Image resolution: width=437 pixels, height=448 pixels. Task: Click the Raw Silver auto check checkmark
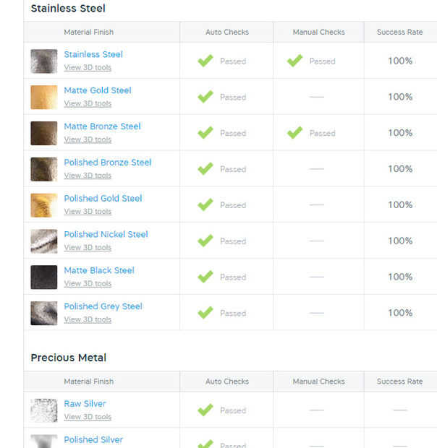click(205, 410)
